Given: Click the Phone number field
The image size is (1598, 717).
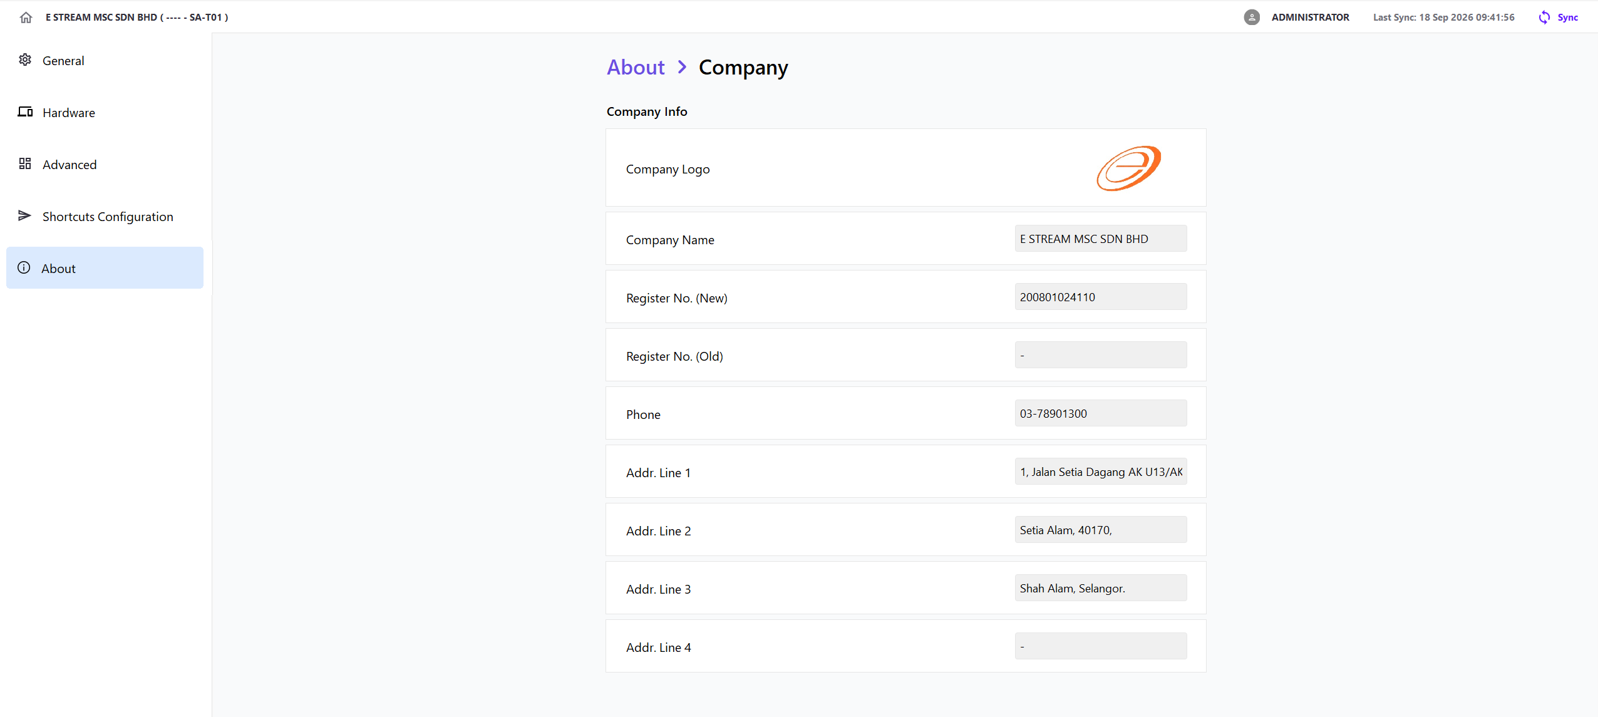Looking at the screenshot, I should click(x=1101, y=413).
